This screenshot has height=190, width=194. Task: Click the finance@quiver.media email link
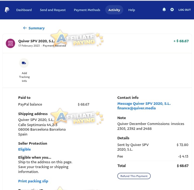(136, 108)
